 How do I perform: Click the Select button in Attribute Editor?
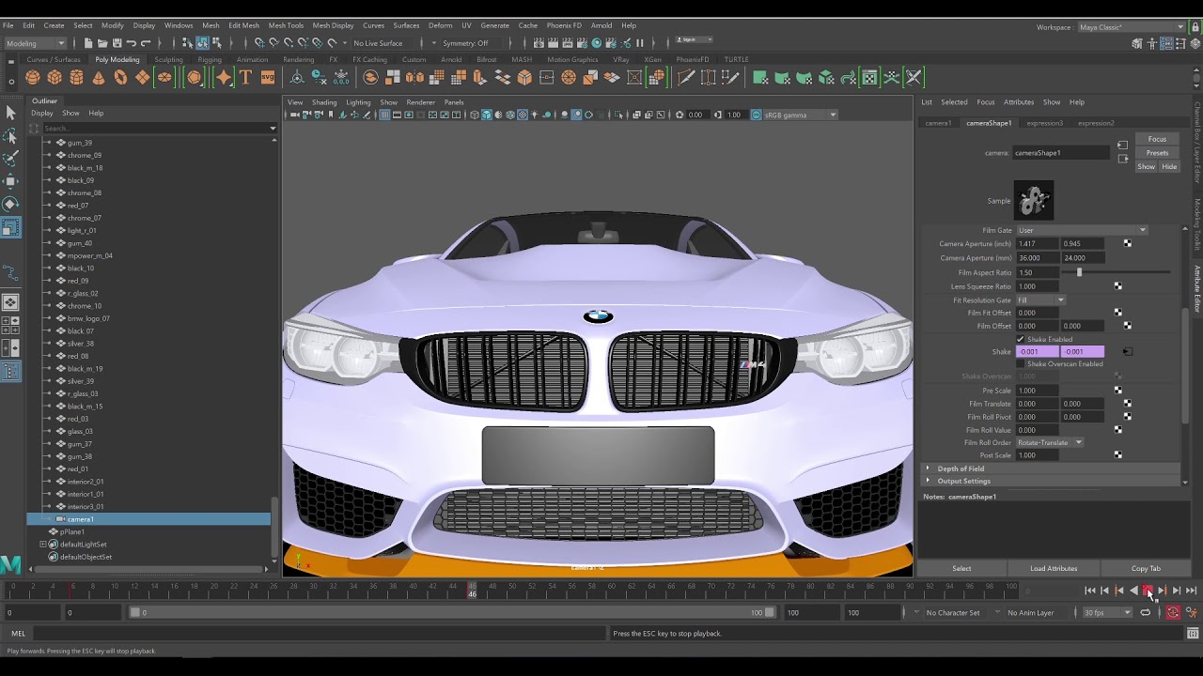[x=961, y=568]
